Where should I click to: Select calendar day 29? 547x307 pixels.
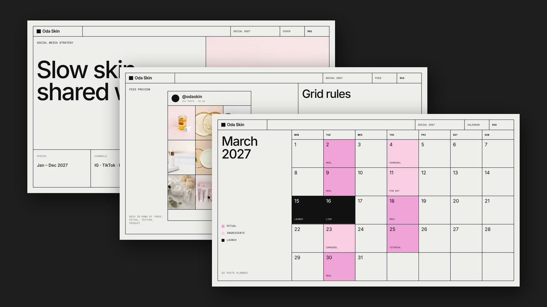(x=308, y=267)
